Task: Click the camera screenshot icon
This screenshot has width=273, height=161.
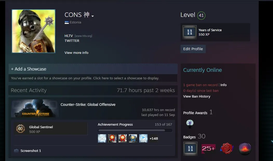Action: pos(16,151)
